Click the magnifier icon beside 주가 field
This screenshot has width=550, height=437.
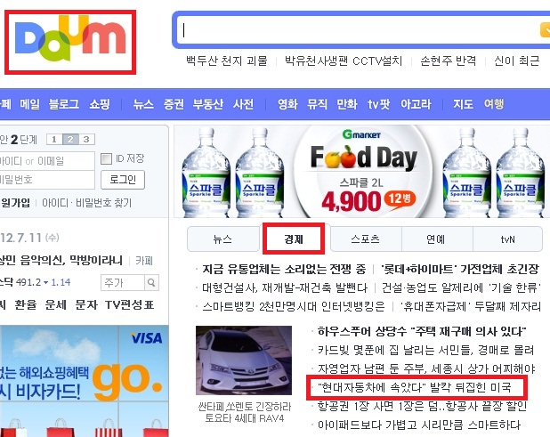[151, 283]
